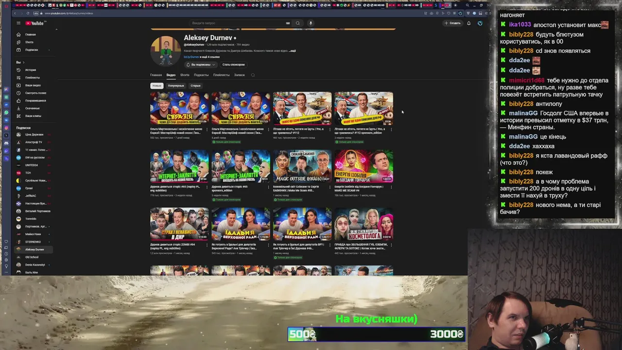The image size is (622, 350).
Task: Click the YouTube logo
Action: click(x=35, y=23)
